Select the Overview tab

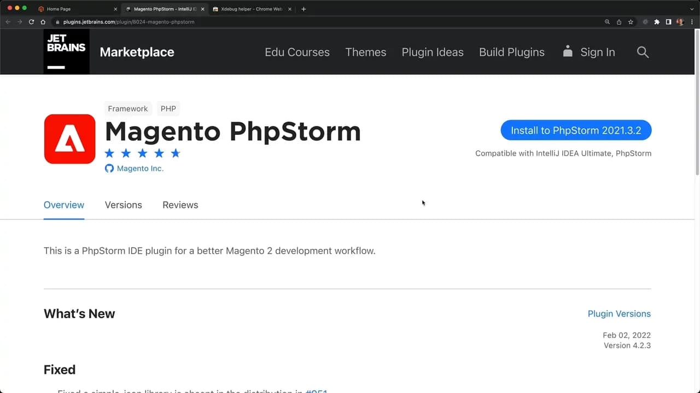[64, 205]
